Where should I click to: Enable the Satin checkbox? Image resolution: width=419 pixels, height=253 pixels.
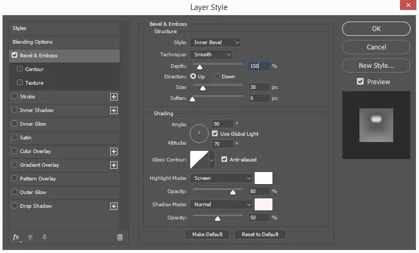14,137
